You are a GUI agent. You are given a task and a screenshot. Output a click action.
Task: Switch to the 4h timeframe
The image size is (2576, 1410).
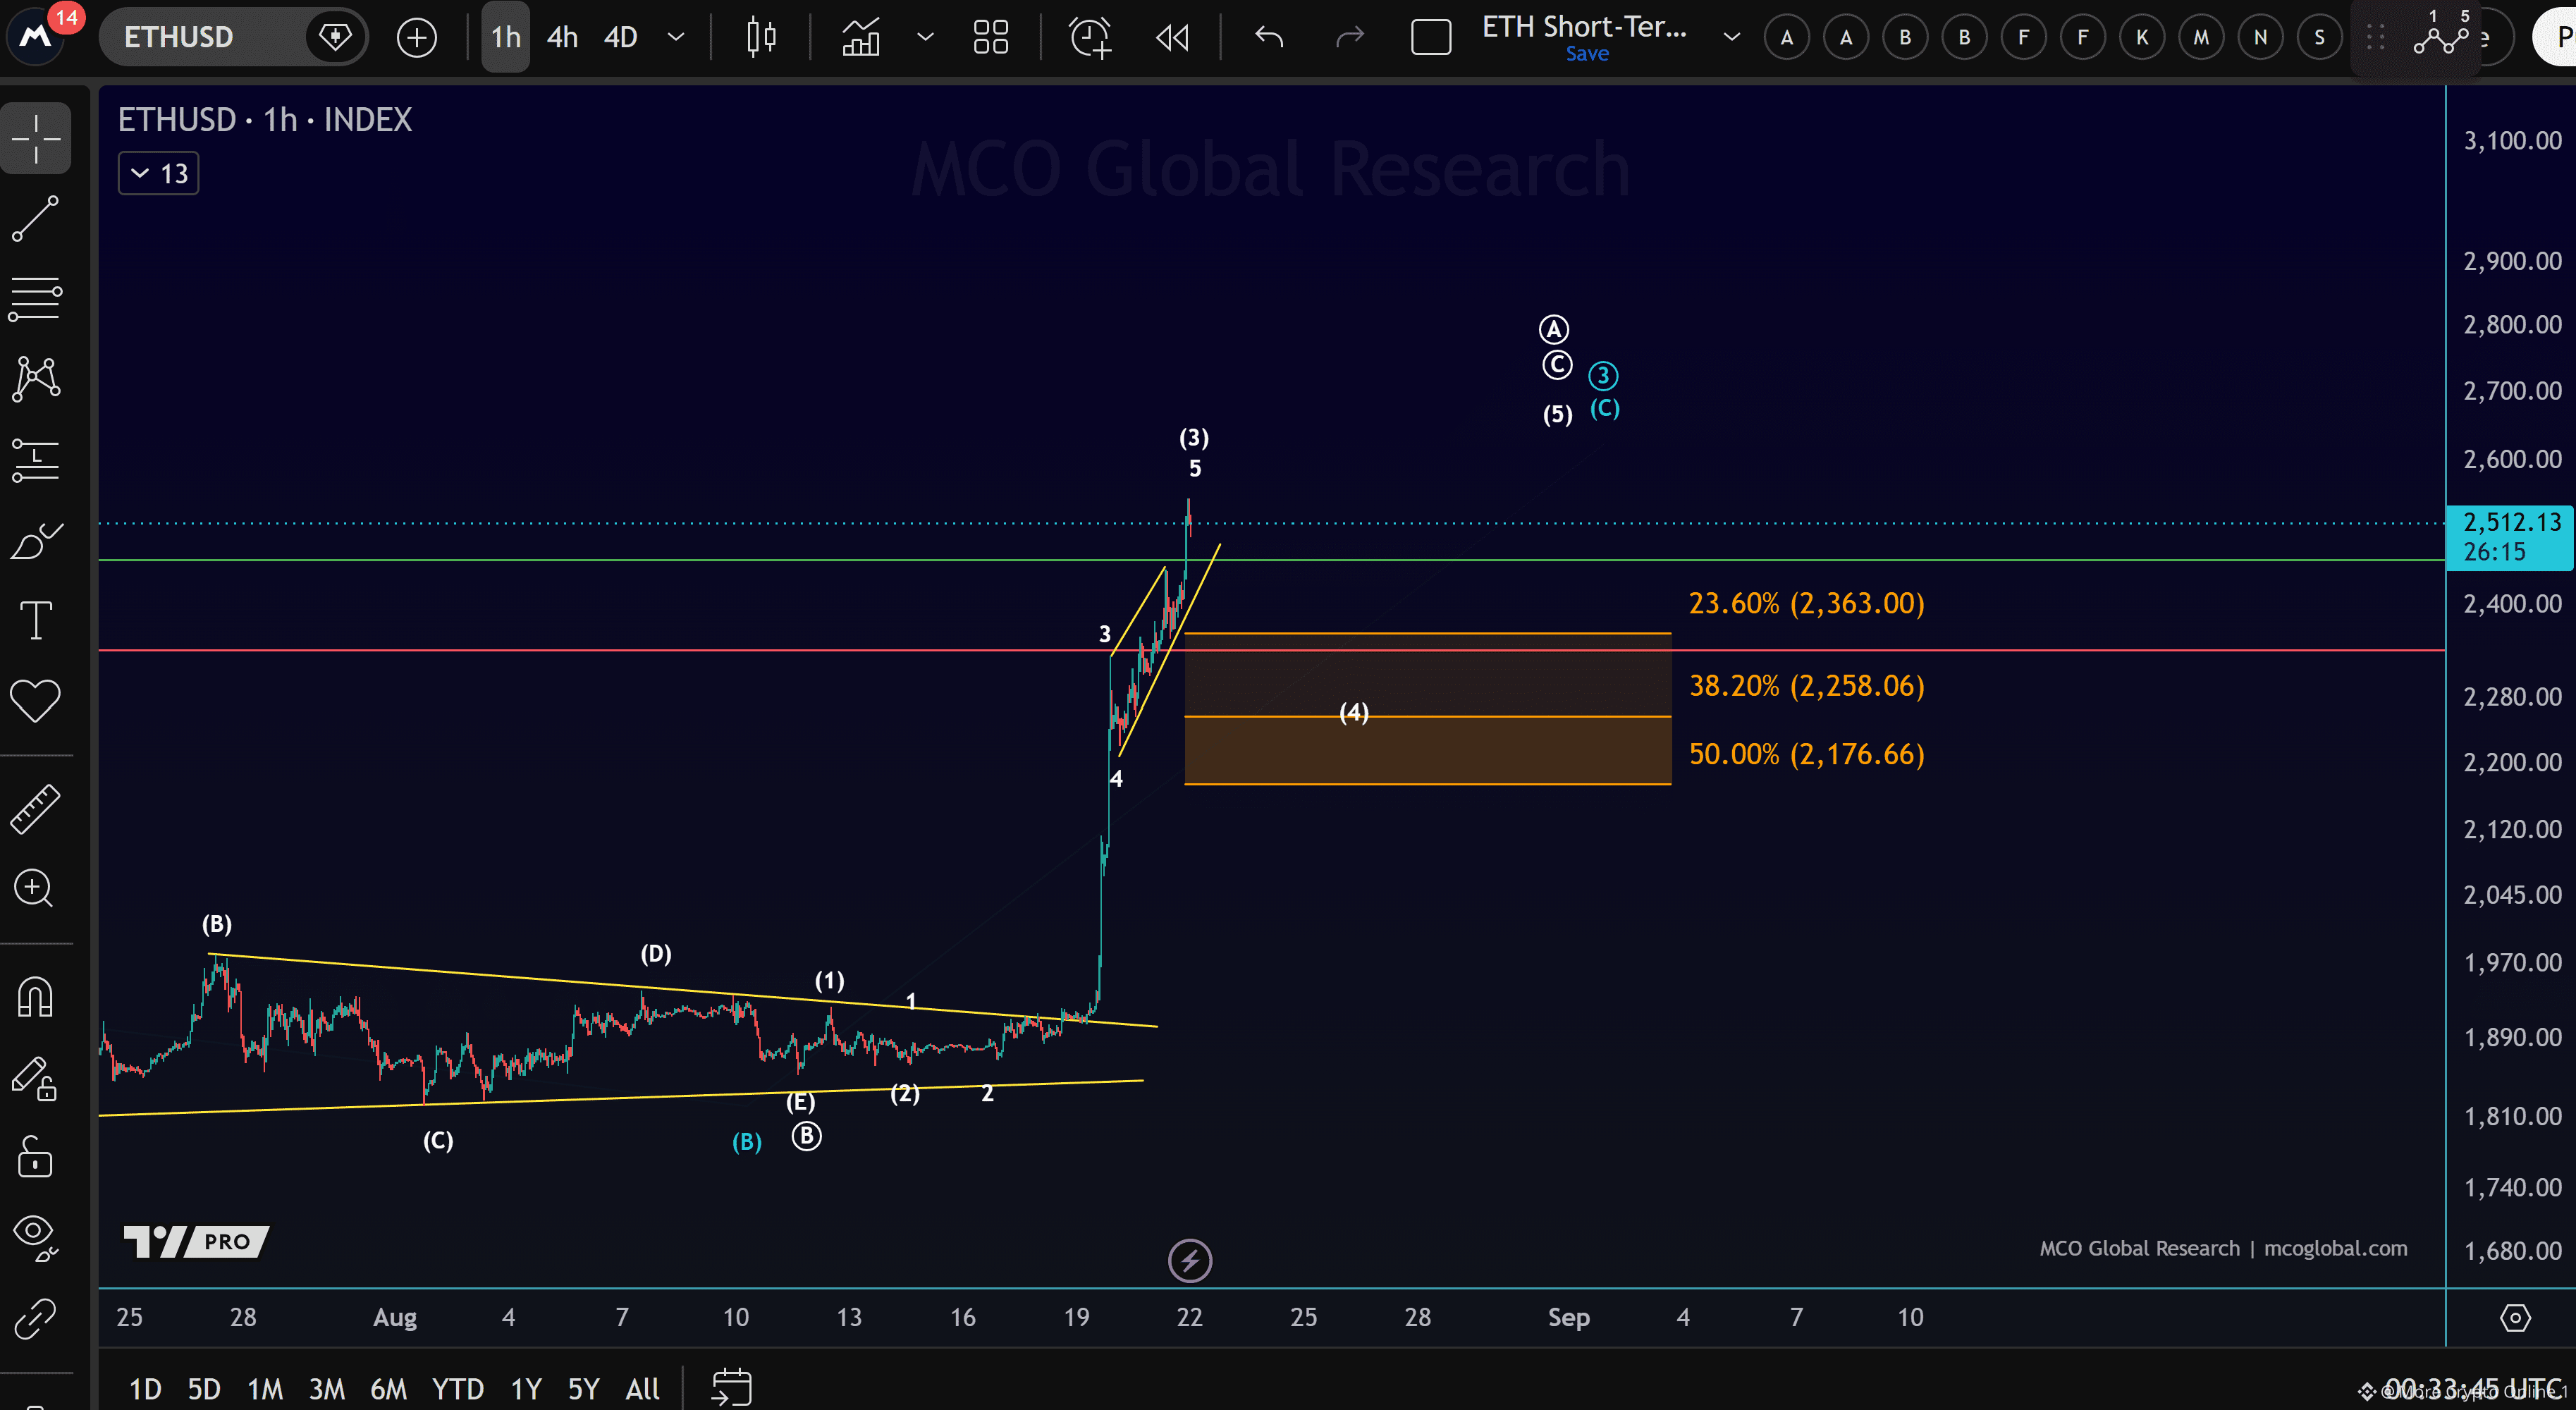pos(563,38)
